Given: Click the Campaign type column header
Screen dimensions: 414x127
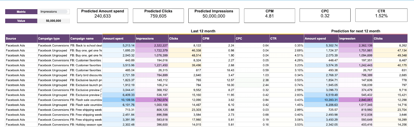Looking at the screenshot, I should pos(53,39).
